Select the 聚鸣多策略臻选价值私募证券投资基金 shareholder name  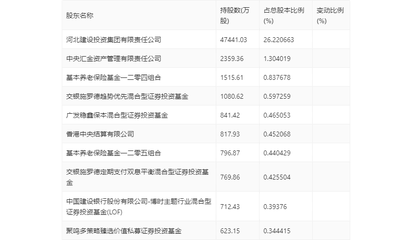point(124,231)
